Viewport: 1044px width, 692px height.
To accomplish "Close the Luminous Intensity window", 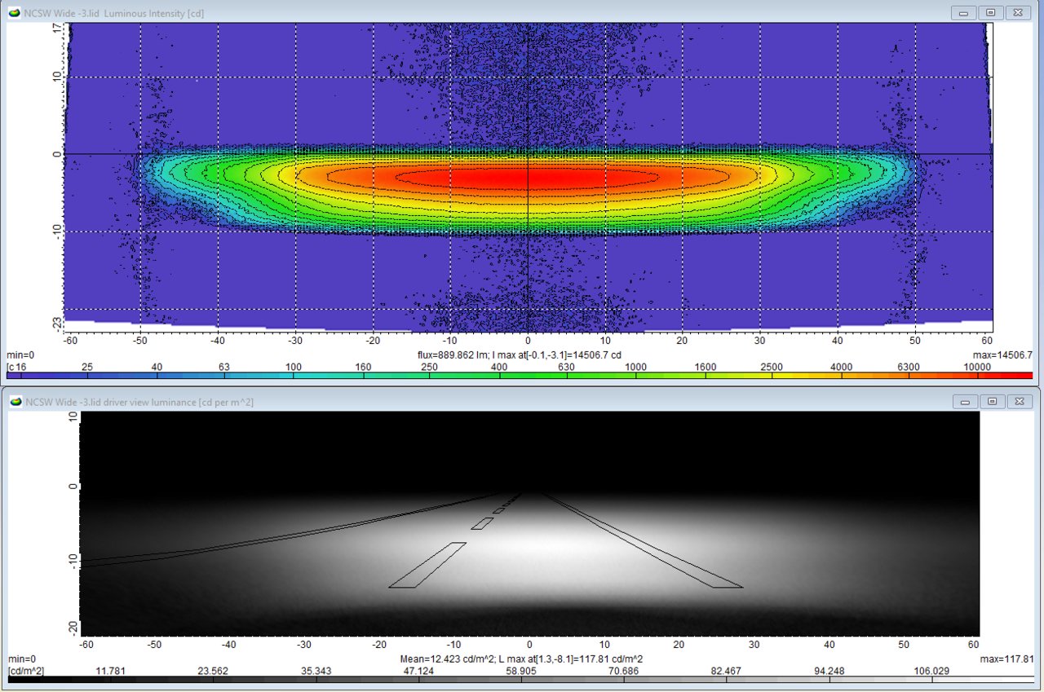I will (x=1018, y=12).
